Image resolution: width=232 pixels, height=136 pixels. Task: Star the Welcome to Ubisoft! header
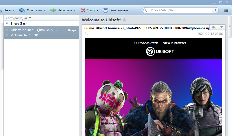125,20
